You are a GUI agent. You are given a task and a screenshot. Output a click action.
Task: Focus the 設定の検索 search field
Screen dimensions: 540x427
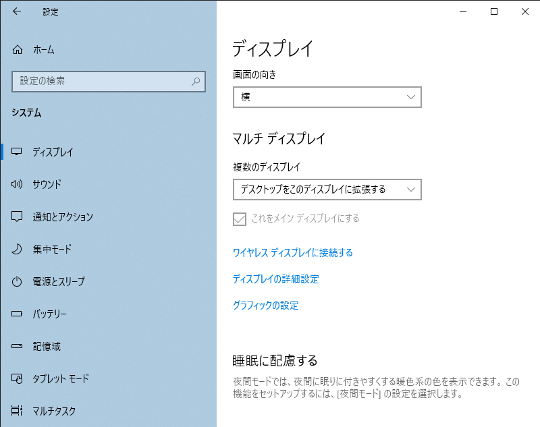[x=109, y=82]
